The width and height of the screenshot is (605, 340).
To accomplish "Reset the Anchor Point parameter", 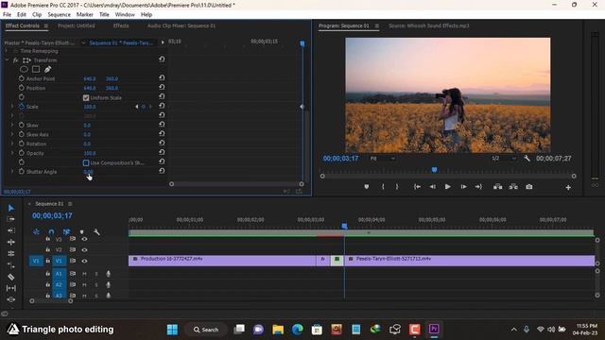I will coord(162,78).
